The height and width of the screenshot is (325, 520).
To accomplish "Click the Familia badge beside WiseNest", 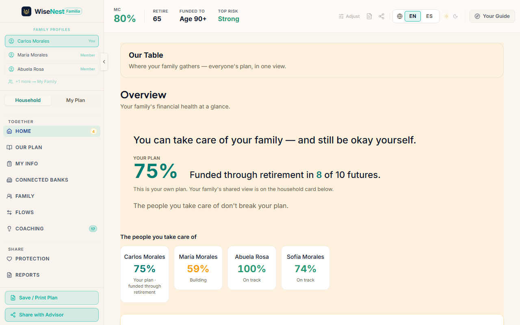I will click(x=73, y=11).
